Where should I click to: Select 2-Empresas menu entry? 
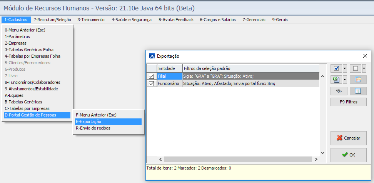click(37, 43)
